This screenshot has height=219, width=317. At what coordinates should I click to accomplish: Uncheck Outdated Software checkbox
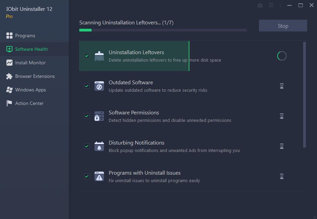(87, 86)
